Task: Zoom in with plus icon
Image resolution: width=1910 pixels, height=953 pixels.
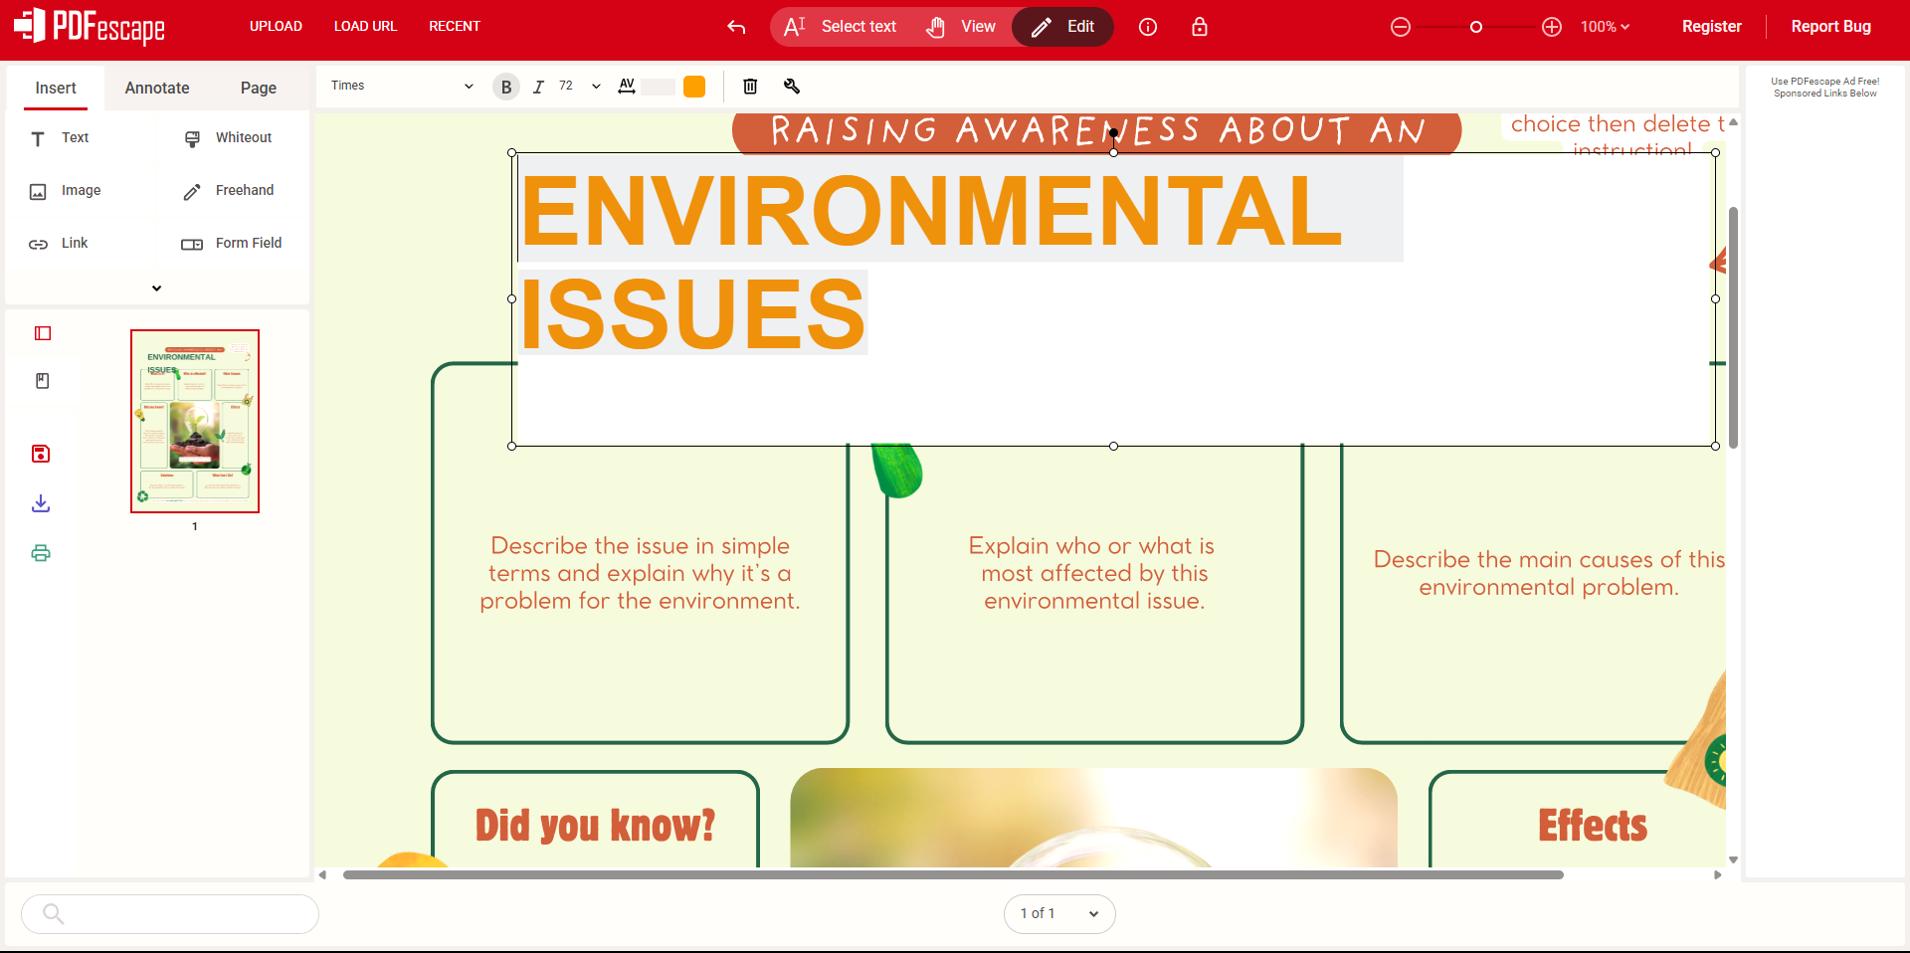Action: [x=1552, y=27]
